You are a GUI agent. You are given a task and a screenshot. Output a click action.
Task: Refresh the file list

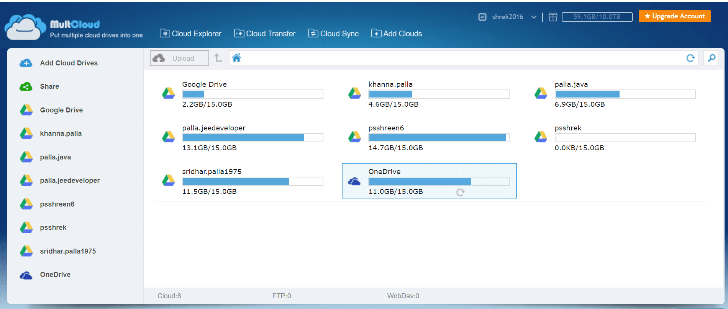tap(690, 58)
